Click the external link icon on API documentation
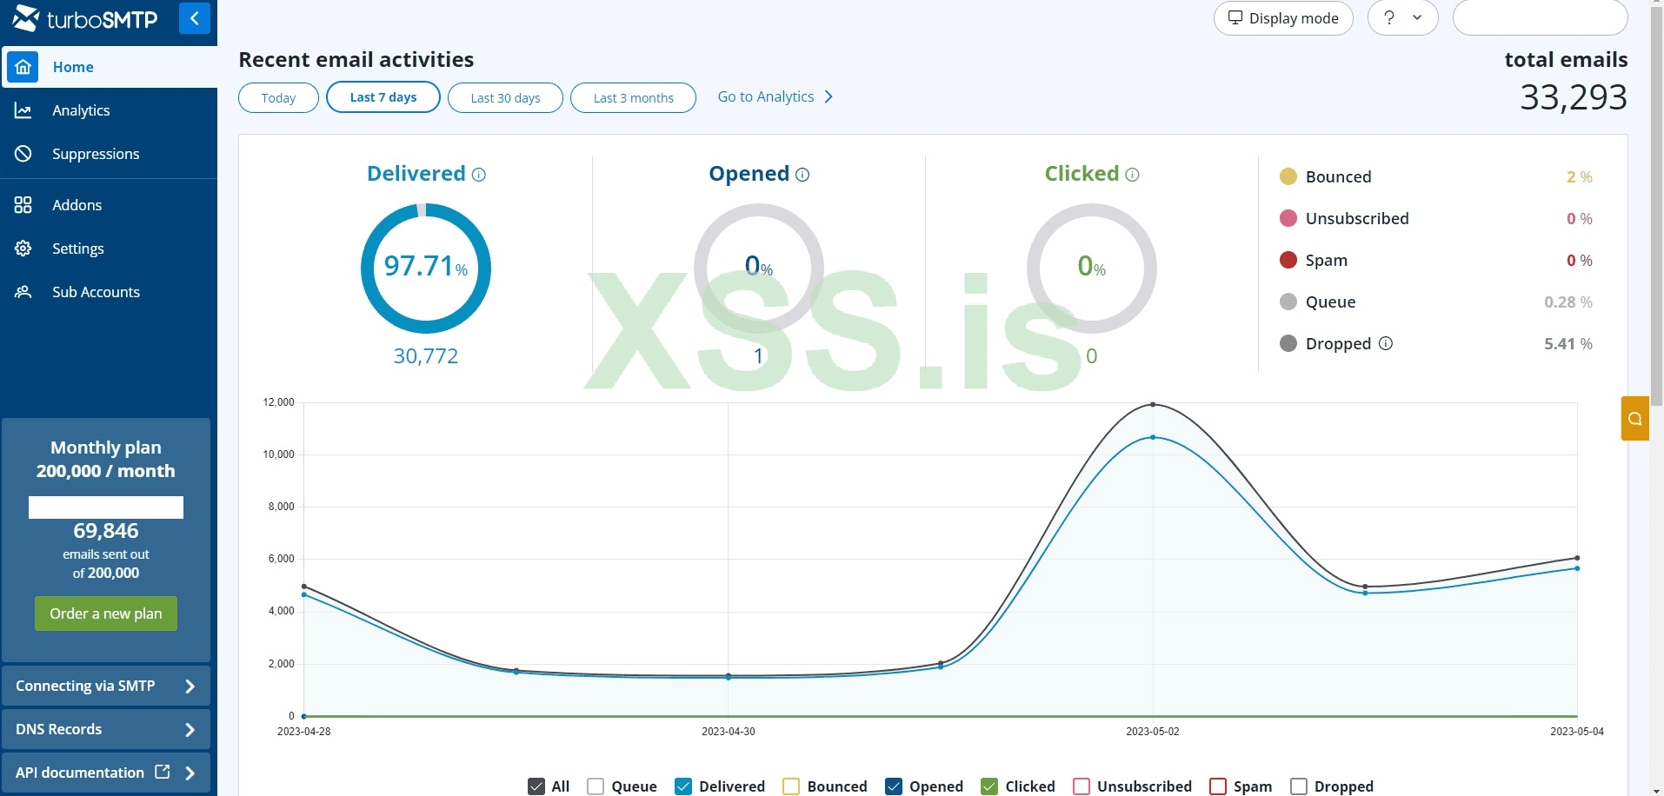Viewport: 1664px width, 796px height. pos(163,772)
